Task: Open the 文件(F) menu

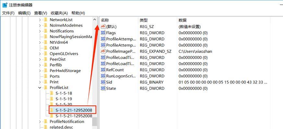Action: [x=8, y=13]
